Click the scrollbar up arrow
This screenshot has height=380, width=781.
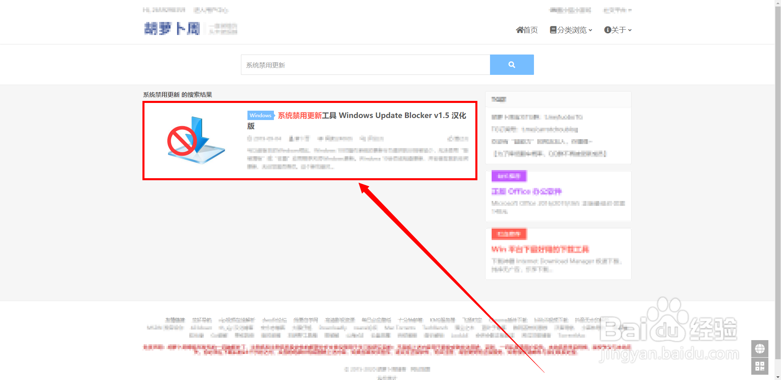pos(778,3)
